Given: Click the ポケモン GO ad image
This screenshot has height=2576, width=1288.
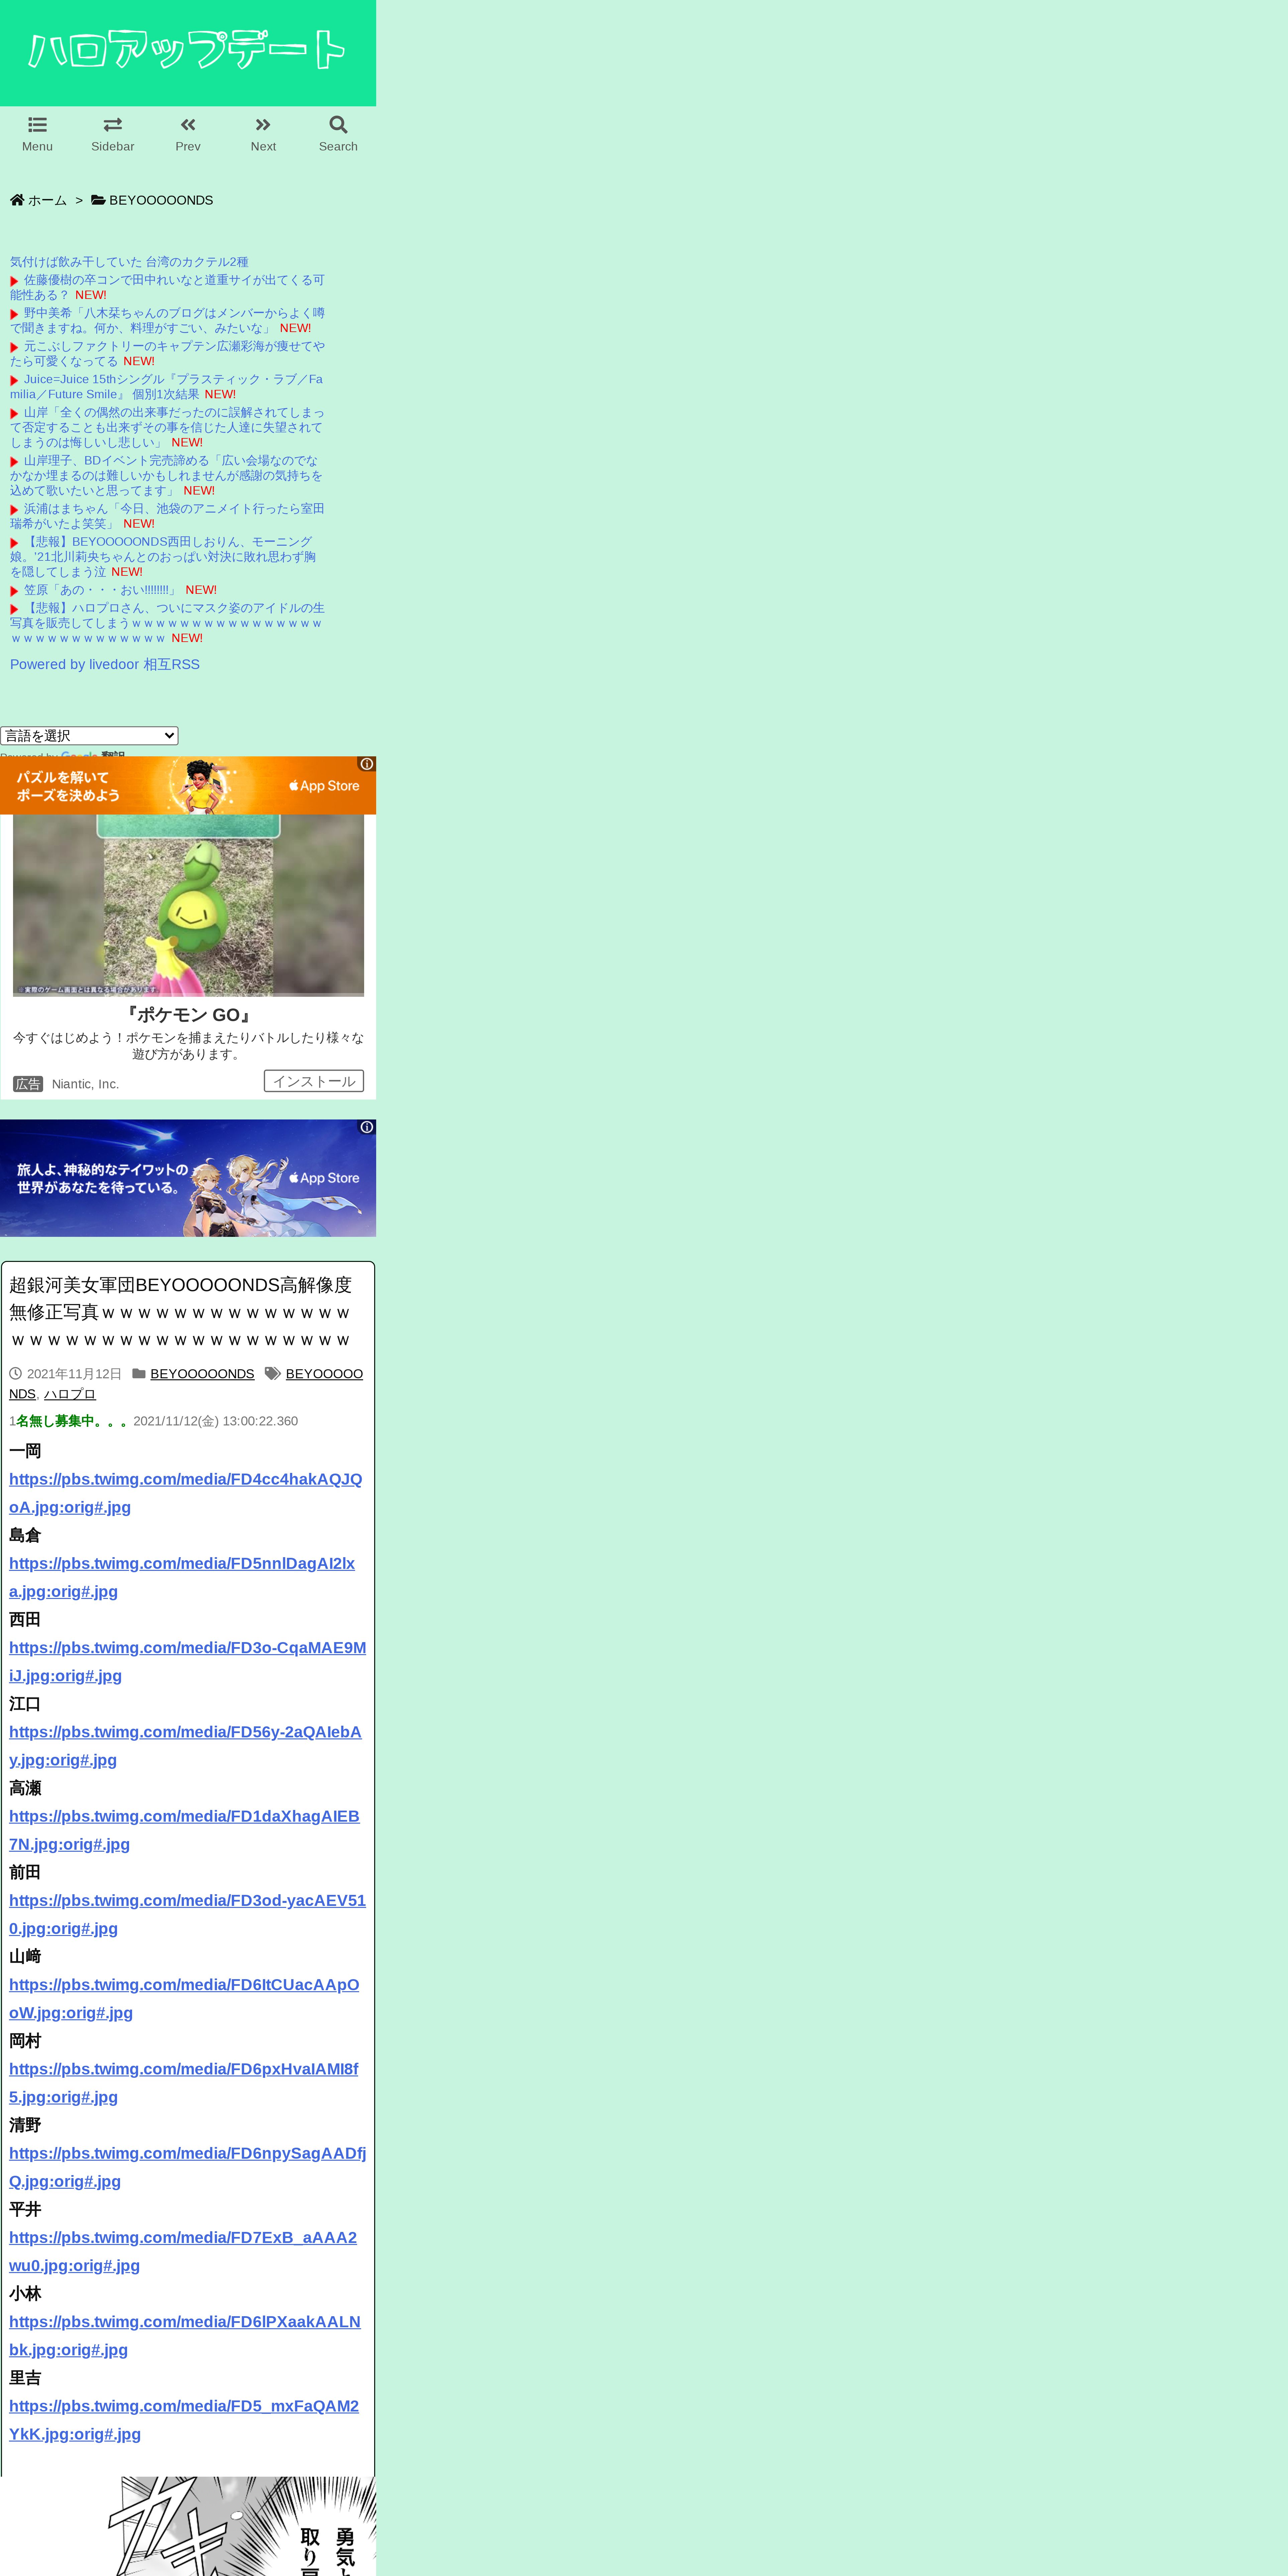Looking at the screenshot, I should click(x=188, y=905).
